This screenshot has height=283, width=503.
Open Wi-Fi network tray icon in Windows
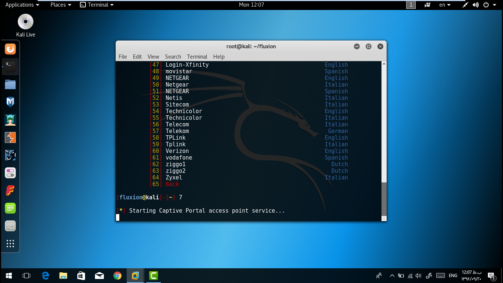410,276
